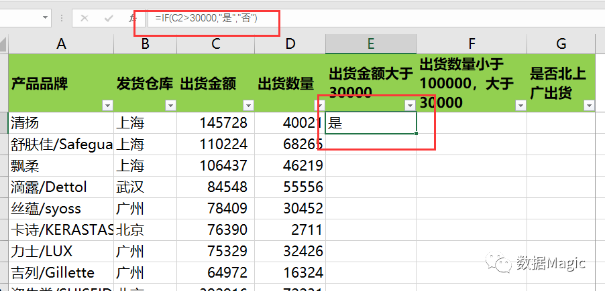The width and height of the screenshot is (605, 291).
Task: Select column E header
Action: pyautogui.click(x=371, y=44)
